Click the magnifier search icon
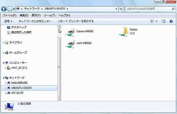Image resolution: width=177 pixels, height=114 pixels. pyautogui.click(x=173, y=9)
